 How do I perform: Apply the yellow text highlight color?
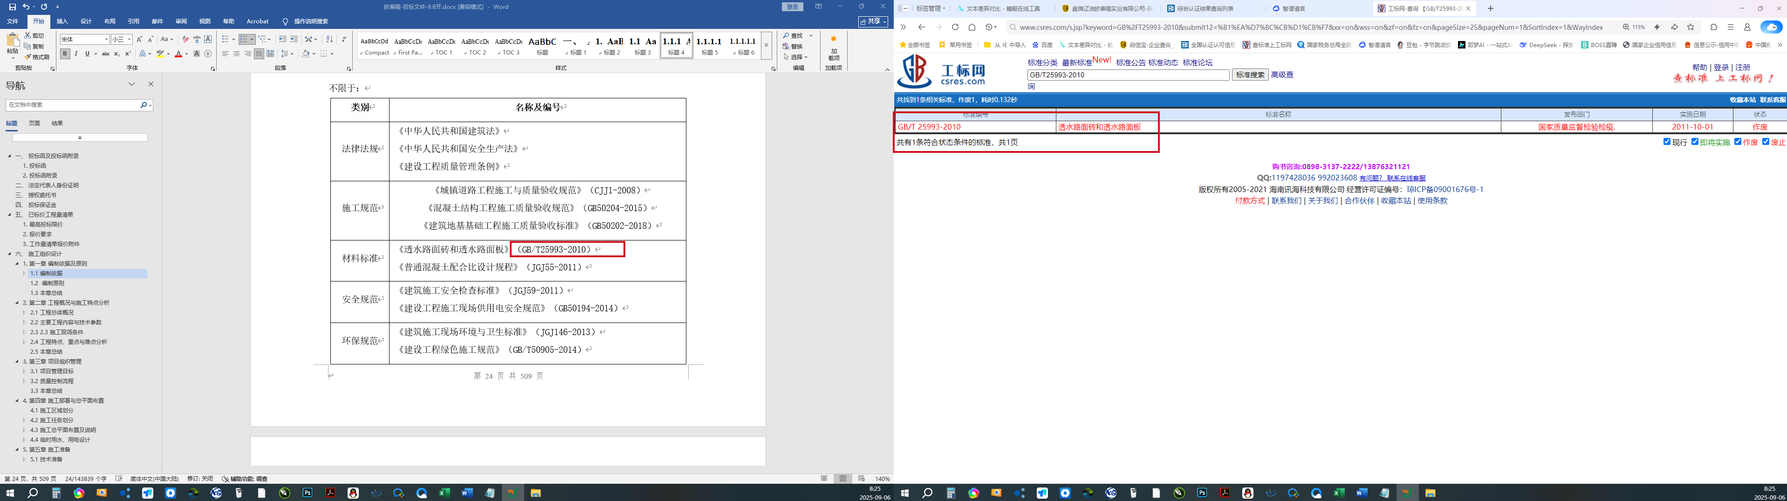click(160, 54)
